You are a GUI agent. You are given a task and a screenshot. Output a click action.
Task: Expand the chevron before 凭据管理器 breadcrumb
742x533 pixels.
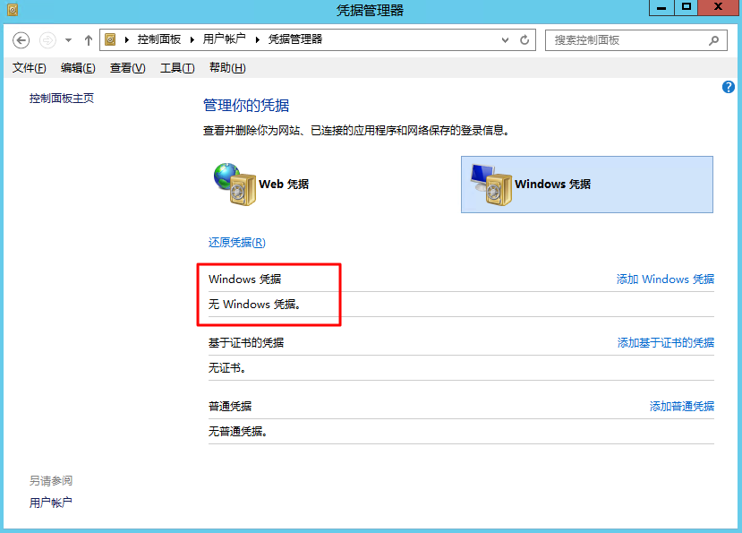click(258, 39)
